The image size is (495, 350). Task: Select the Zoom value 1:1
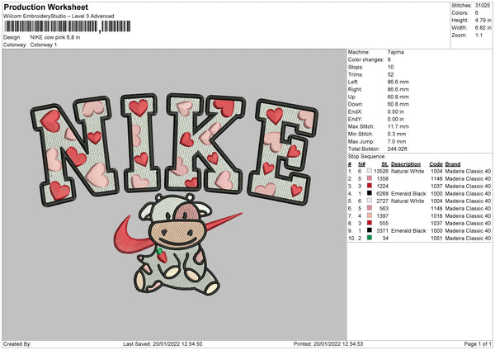pos(478,35)
